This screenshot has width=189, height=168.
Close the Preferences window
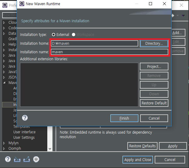[x=181, y=5]
